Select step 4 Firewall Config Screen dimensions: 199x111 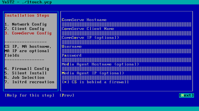point(27,69)
